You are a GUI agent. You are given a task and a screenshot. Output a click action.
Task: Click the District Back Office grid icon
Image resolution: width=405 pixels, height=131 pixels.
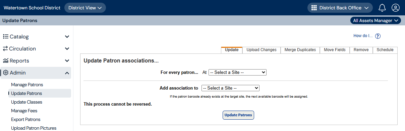314,8
